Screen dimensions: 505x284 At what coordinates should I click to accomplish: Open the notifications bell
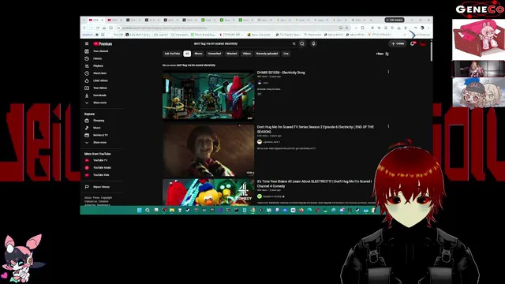(x=412, y=43)
